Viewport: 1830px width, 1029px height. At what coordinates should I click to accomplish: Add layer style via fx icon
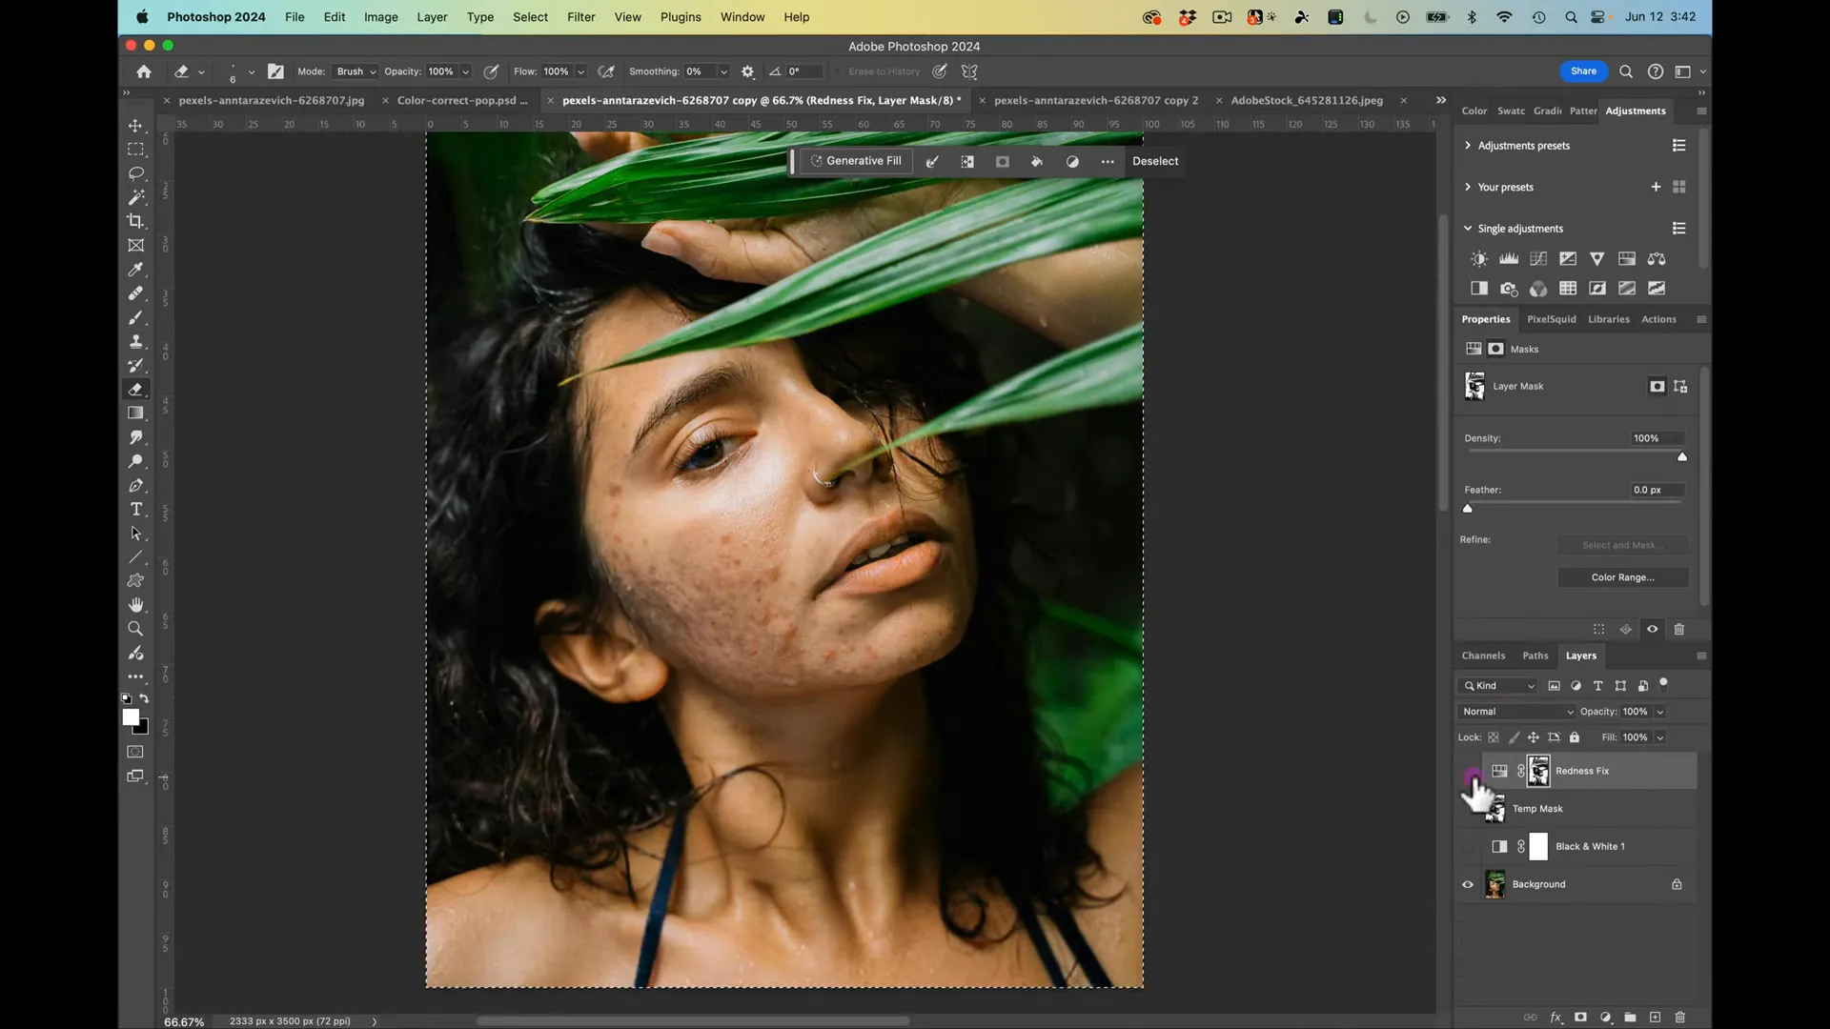pyautogui.click(x=1555, y=1017)
